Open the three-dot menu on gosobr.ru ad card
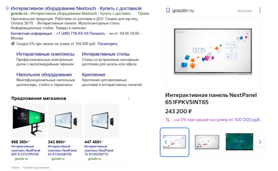The image size is (278, 171). [260, 10]
